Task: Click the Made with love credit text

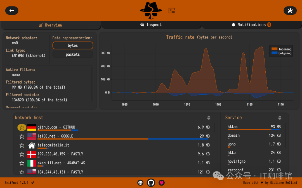Action: pos(270,183)
